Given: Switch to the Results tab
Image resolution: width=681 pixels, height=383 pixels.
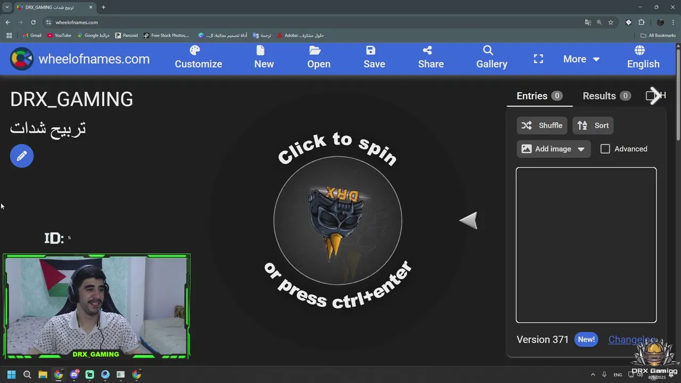Looking at the screenshot, I should pyautogui.click(x=606, y=96).
